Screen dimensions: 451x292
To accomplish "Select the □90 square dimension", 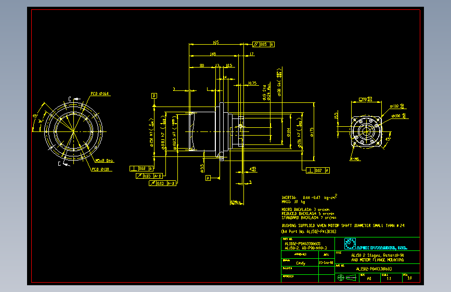I will point(366,99).
